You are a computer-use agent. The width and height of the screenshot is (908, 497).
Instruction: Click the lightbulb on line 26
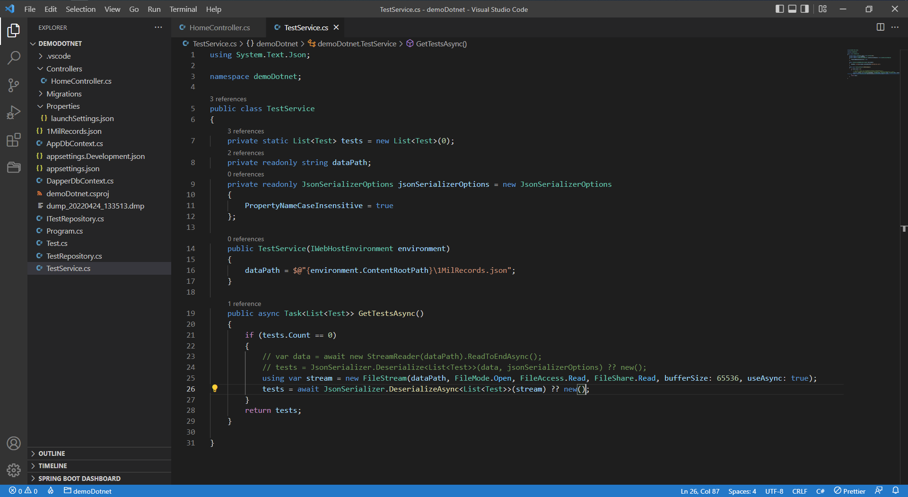[216, 388]
